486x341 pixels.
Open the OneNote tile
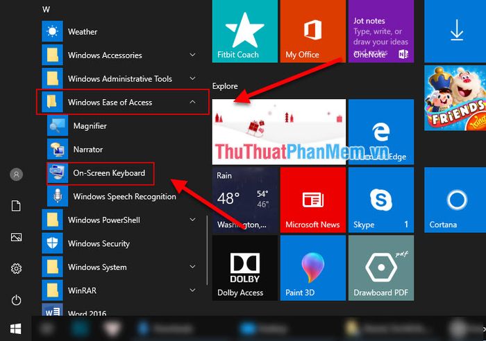[x=381, y=31]
